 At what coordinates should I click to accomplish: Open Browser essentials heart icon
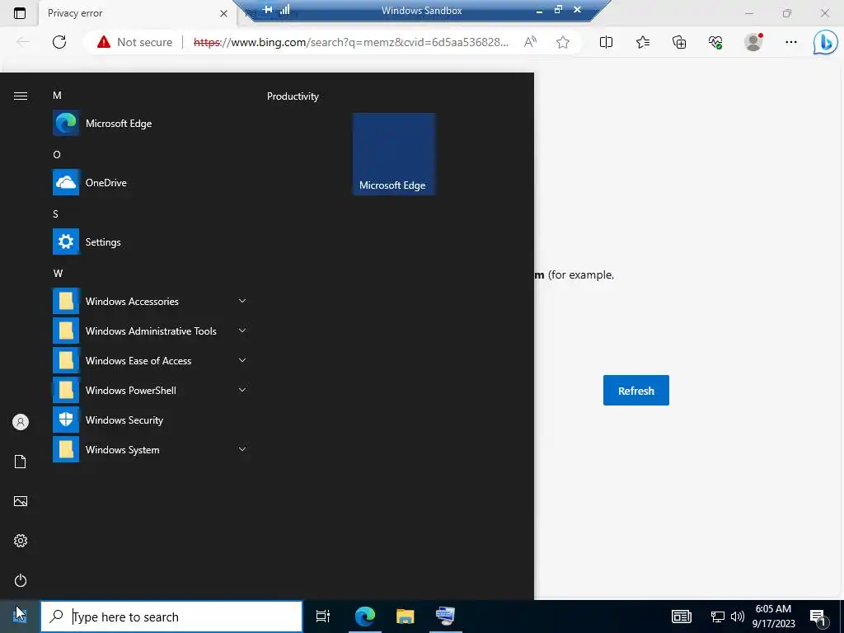pyautogui.click(x=715, y=42)
